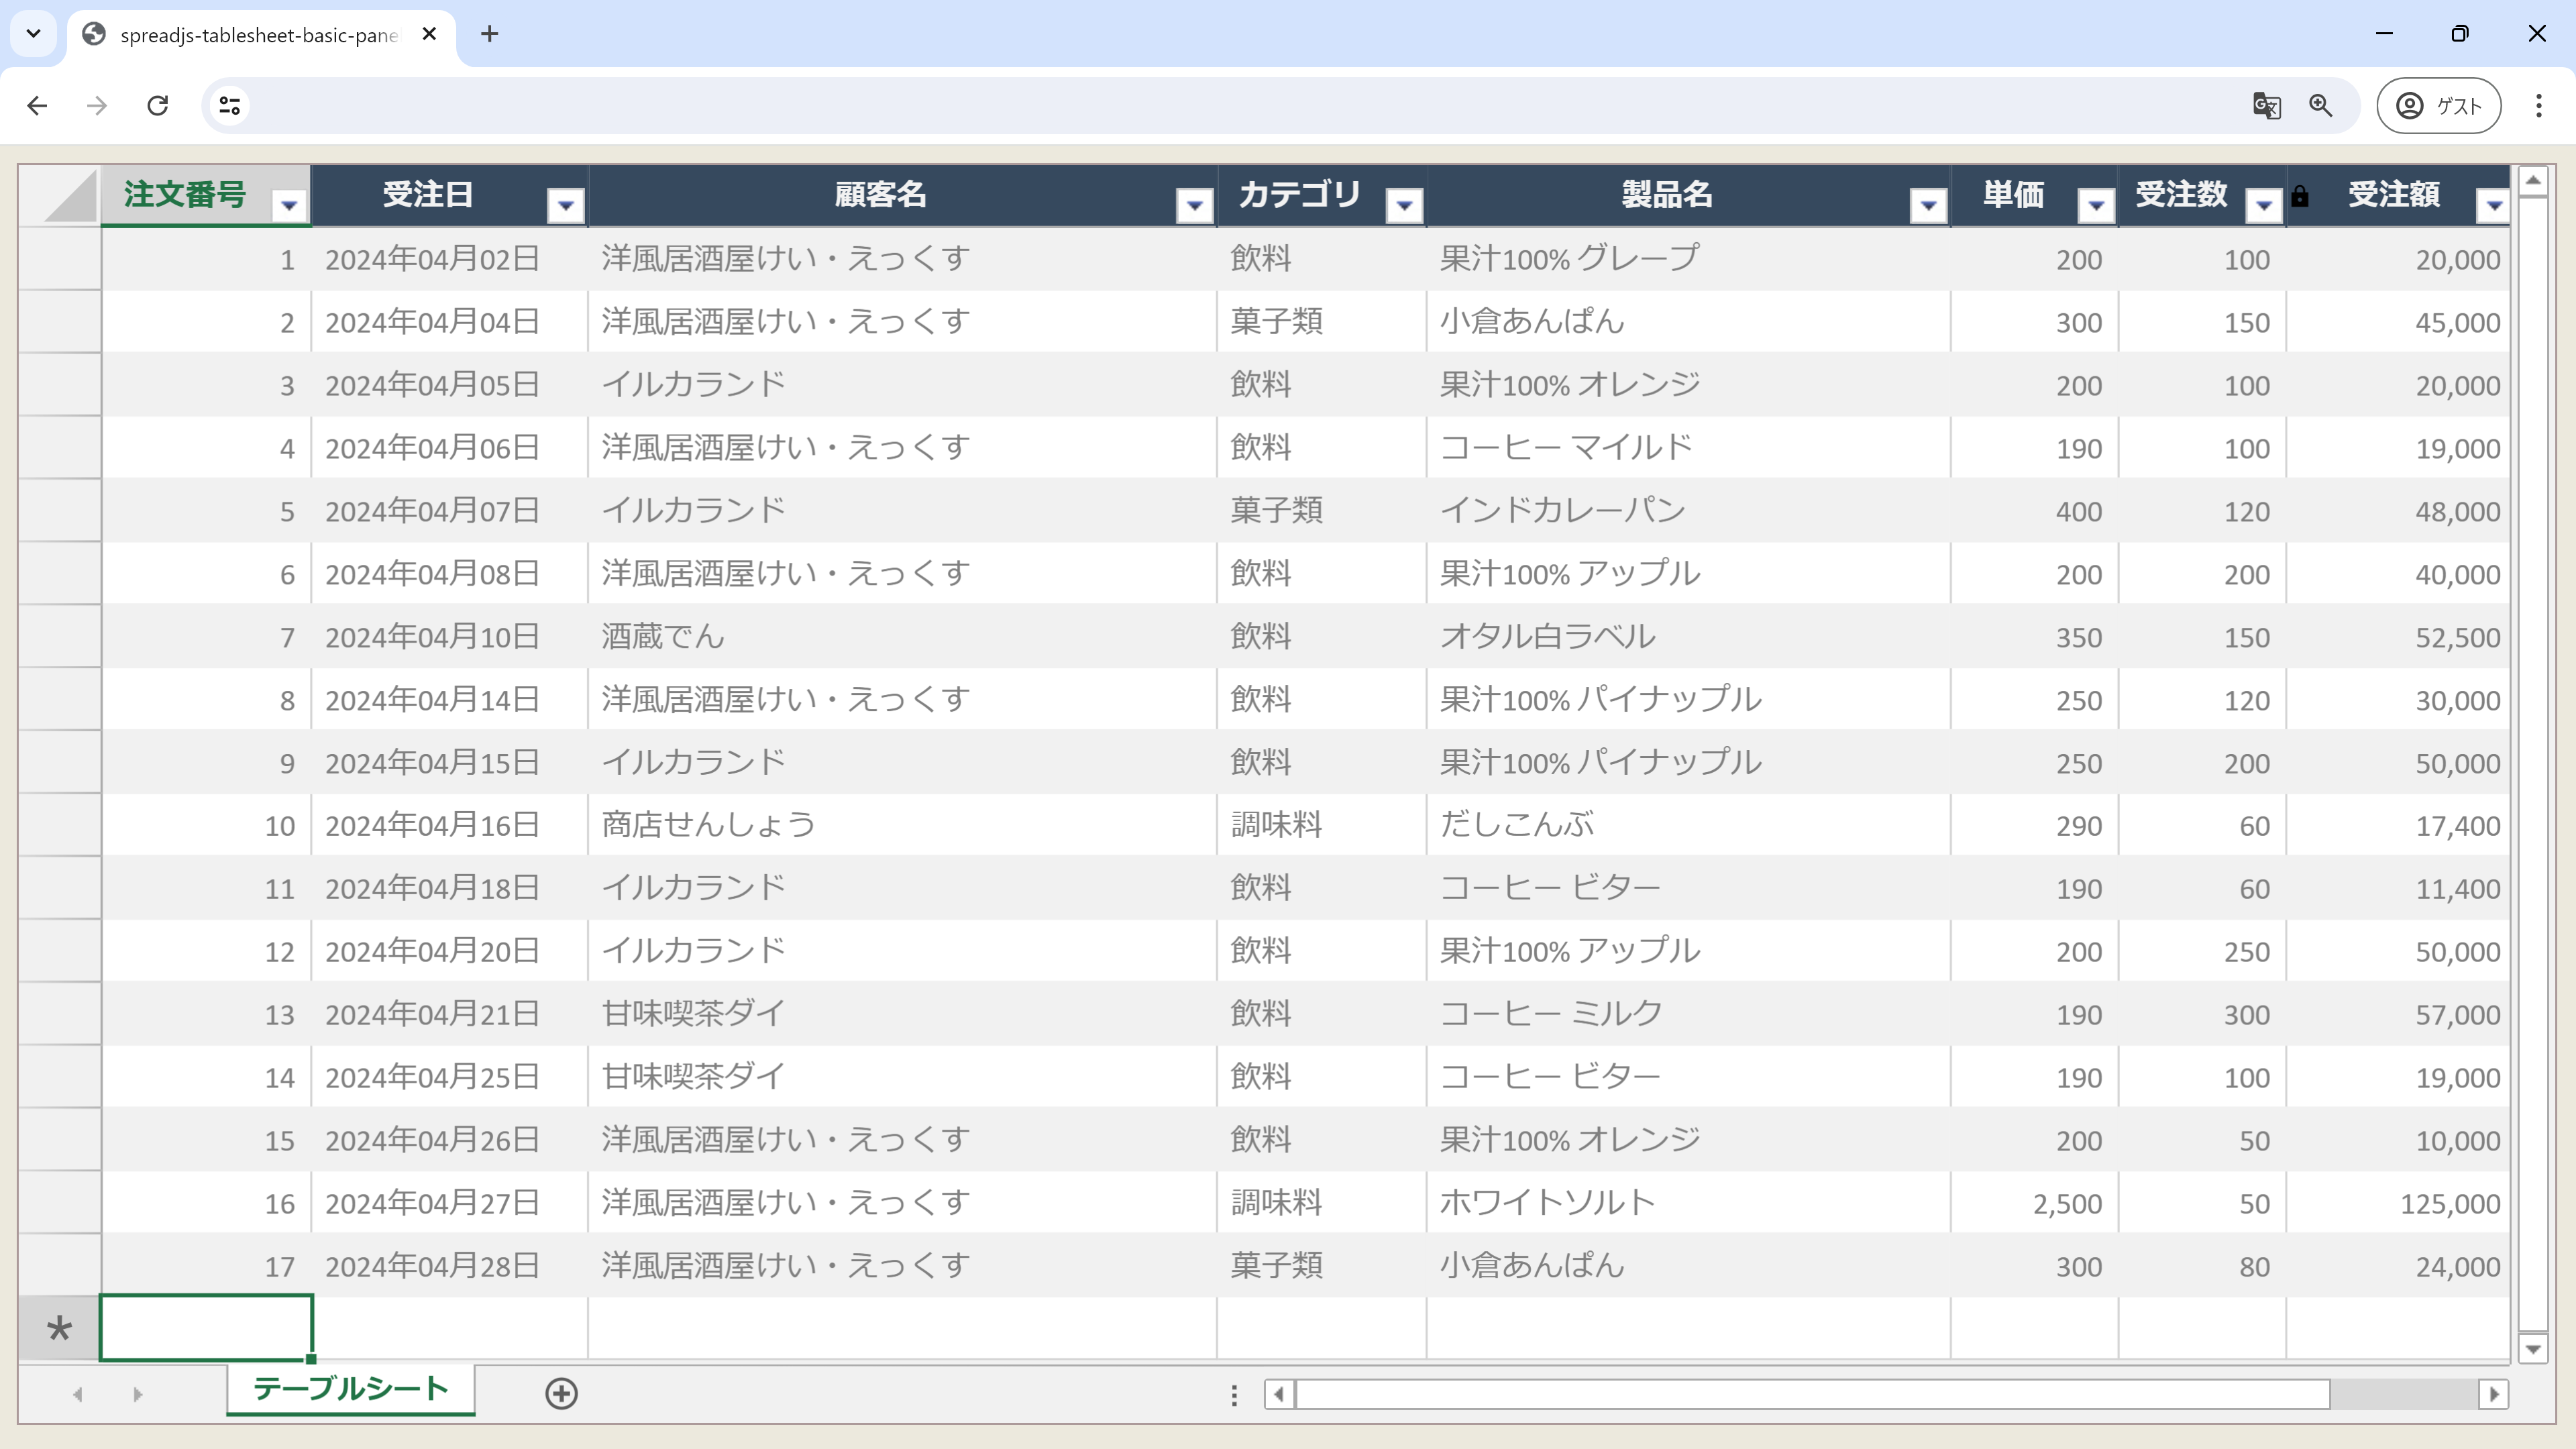Click the tab strip resize dots handle

coord(1234,1395)
